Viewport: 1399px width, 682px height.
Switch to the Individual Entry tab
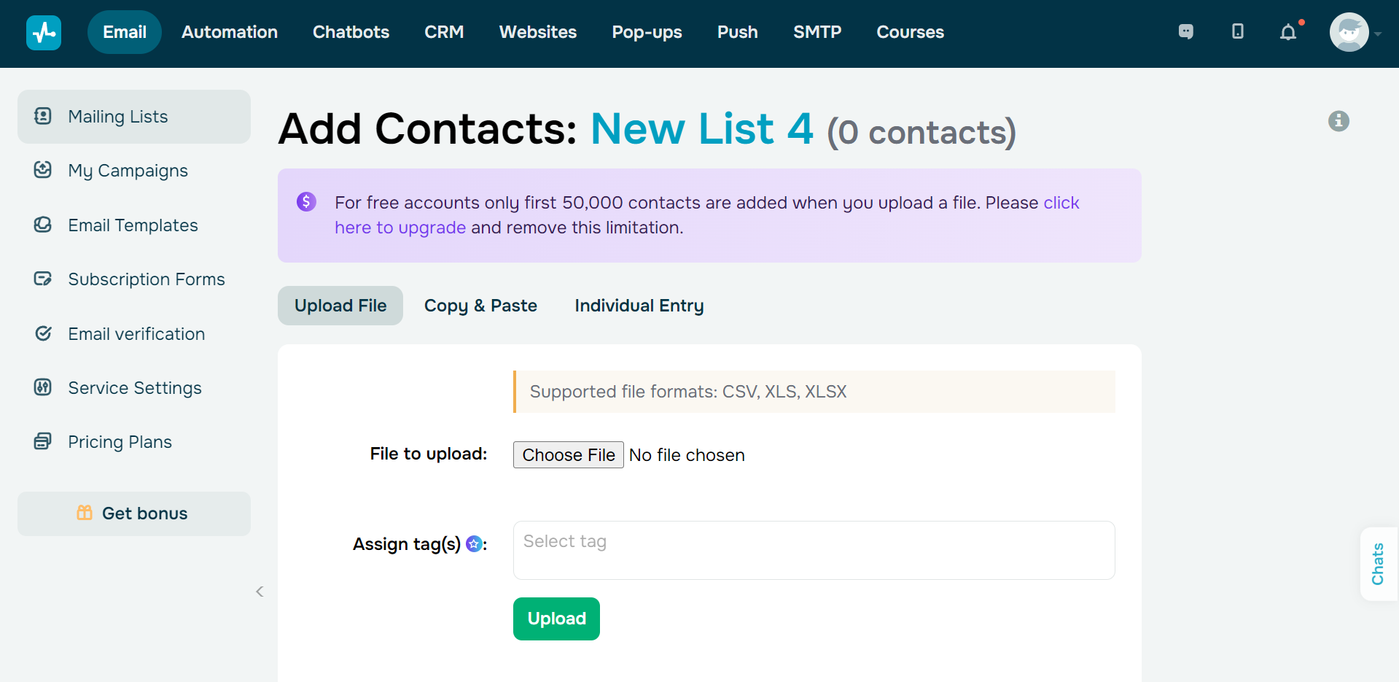coord(639,306)
